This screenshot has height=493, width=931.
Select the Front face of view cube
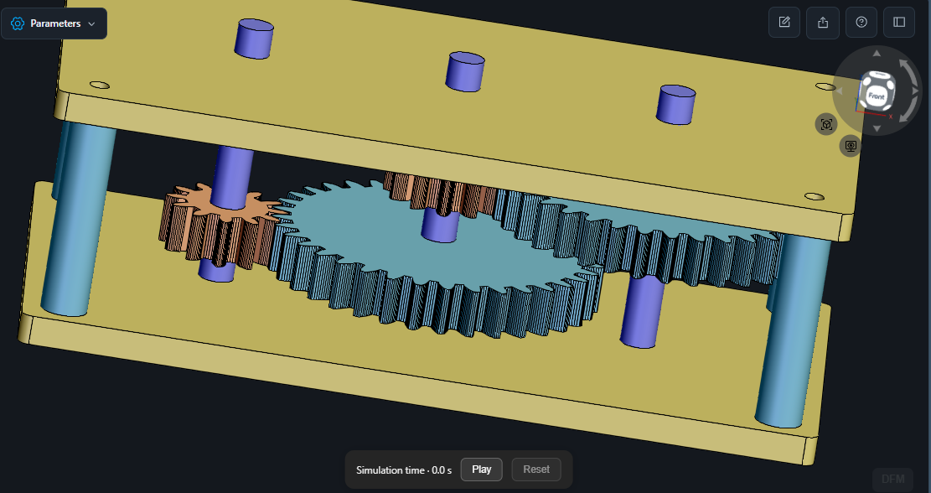click(877, 96)
